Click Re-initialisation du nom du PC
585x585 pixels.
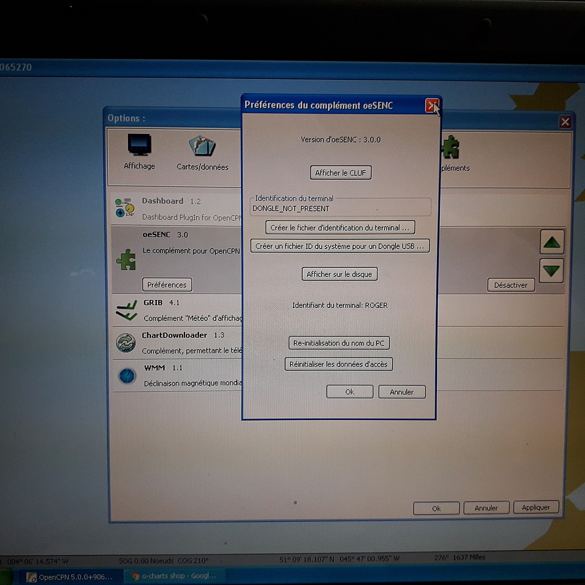[339, 343]
